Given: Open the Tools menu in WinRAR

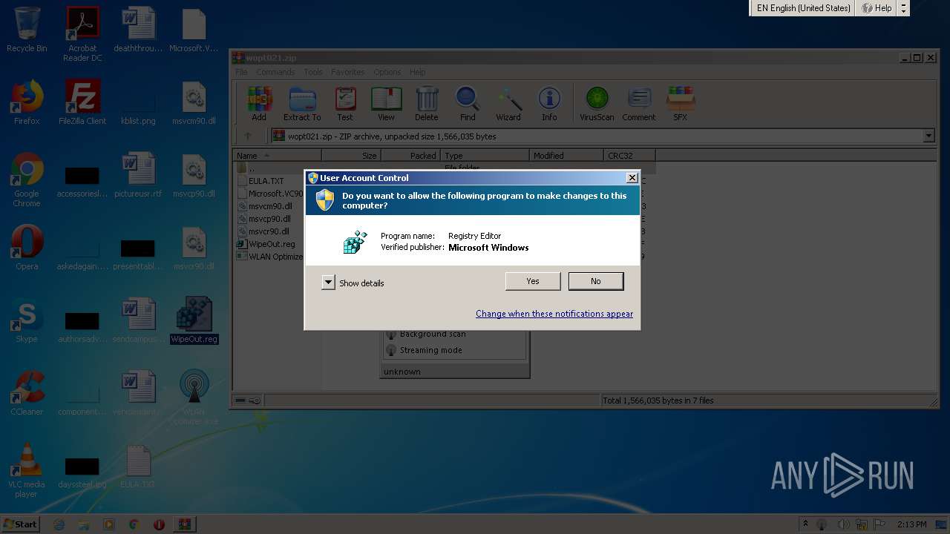Looking at the screenshot, I should (313, 72).
